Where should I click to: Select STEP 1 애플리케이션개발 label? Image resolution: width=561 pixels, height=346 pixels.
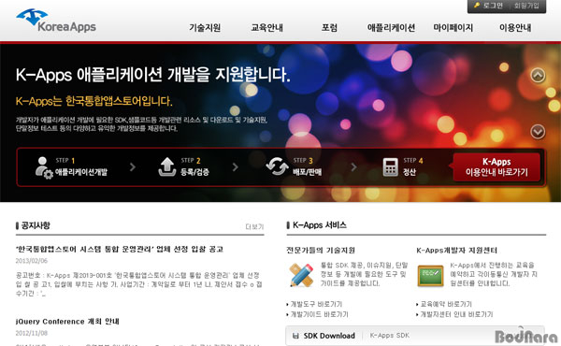point(81,172)
